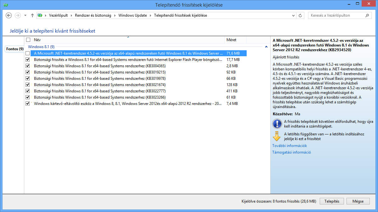Uncheck the KB3004365 update checkbox
The width and height of the screenshot is (378, 212).
[28, 66]
